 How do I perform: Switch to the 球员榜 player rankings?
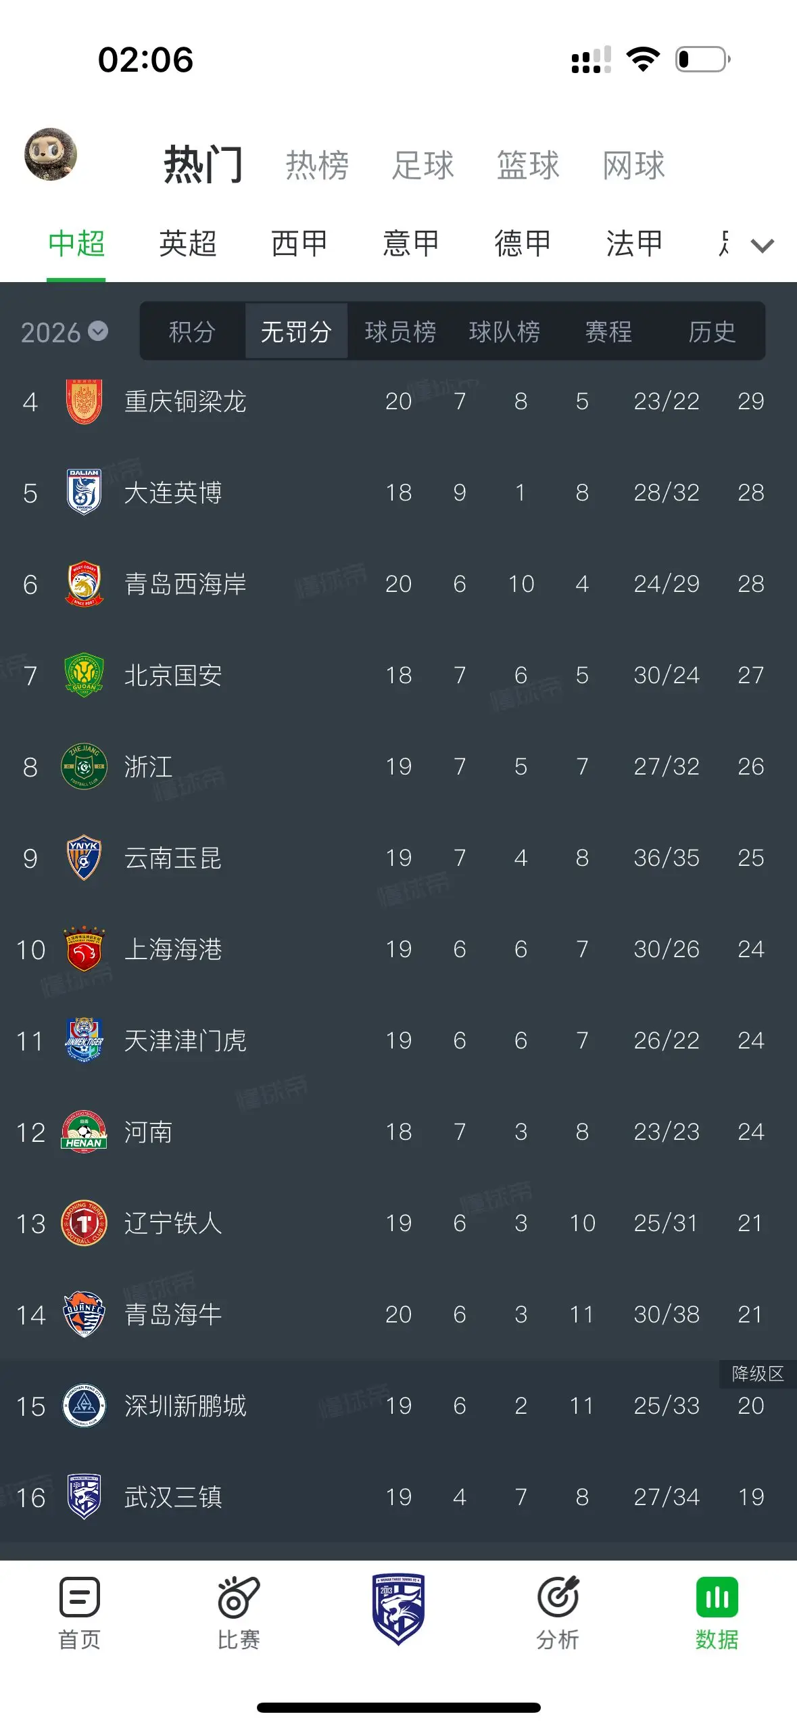400,331
